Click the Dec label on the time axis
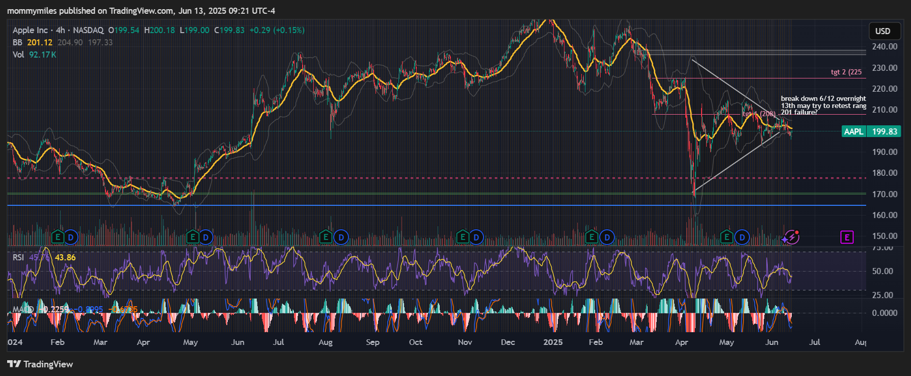911x376 pixels. point(508,342)
